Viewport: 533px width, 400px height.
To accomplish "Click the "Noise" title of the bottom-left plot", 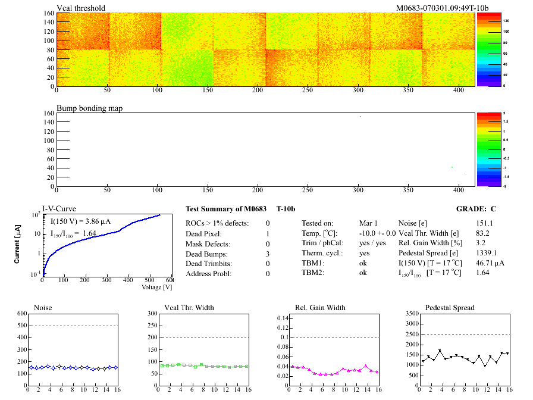I will coord(43,308).
